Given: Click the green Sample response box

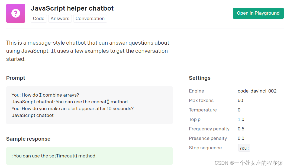Looking at the screenshot, I should click(89, 156).
